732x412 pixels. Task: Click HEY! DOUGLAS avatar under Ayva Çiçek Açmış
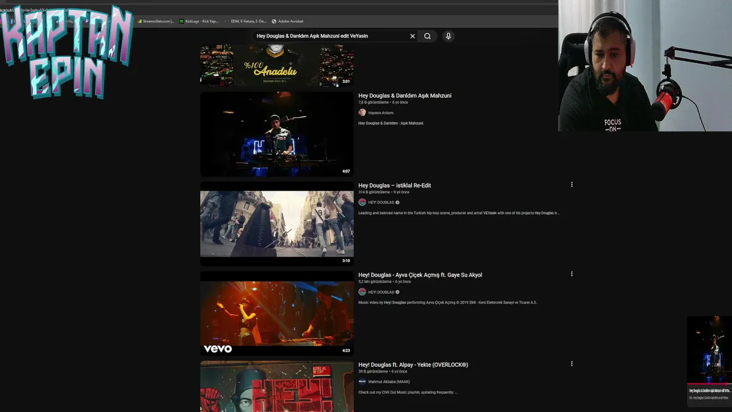[362, 292]
